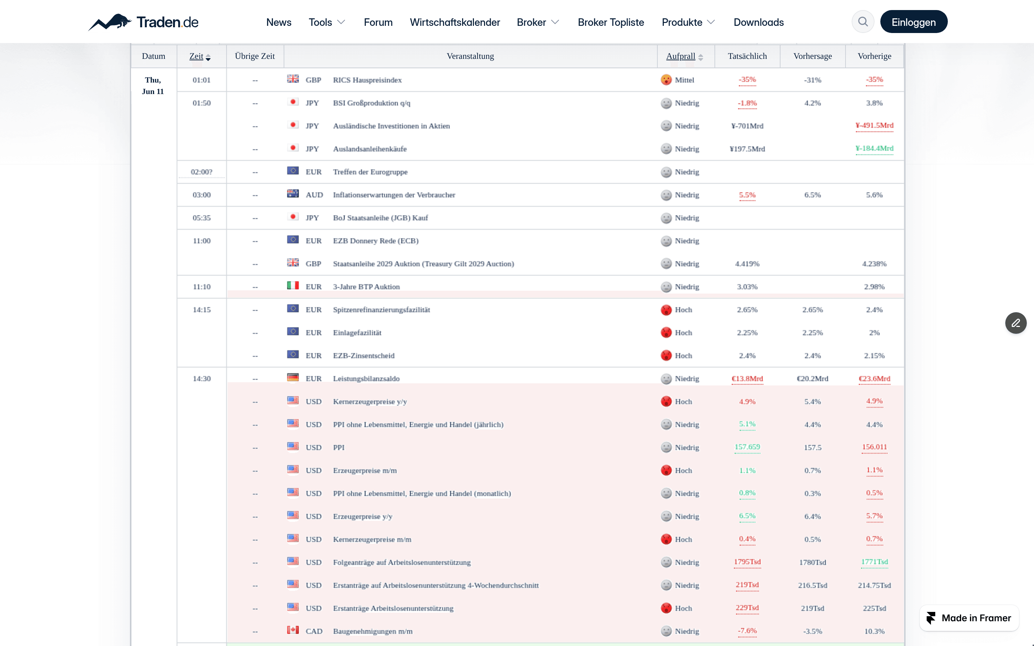
Task: Click the Vorhersage column header
Action: click(x=812, y=56)
